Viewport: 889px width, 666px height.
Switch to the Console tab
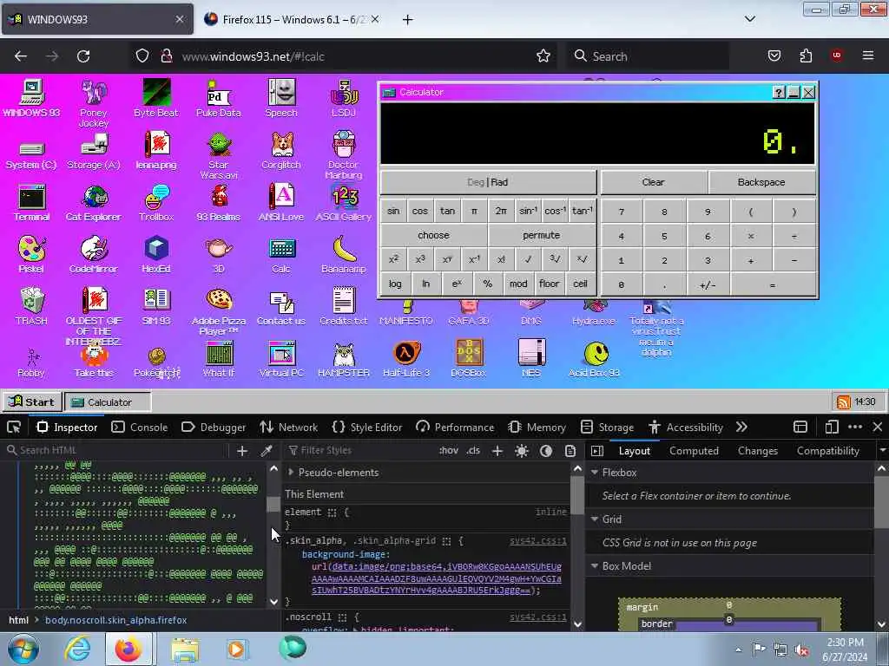pos(140,427)
